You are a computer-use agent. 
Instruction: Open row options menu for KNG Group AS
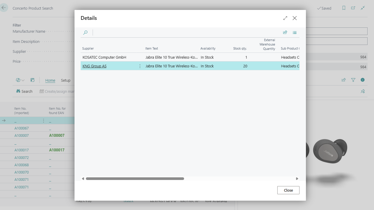(140, 66)
